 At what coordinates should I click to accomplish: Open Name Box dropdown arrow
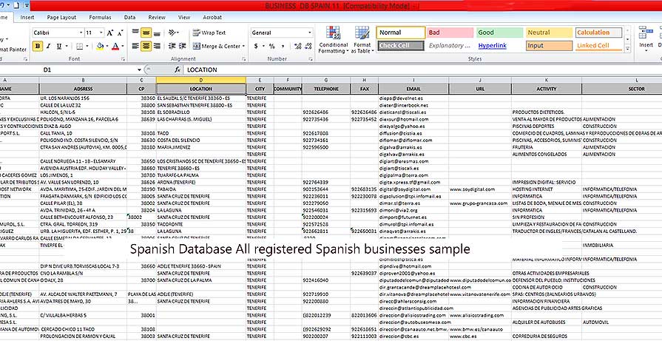tap(139, 70)
